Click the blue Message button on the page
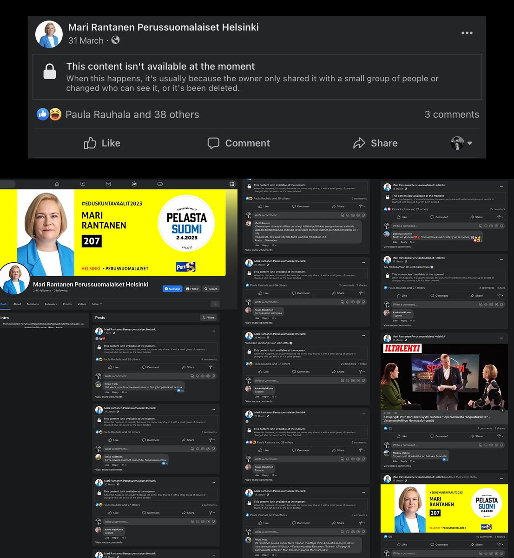 coord(172,289)
